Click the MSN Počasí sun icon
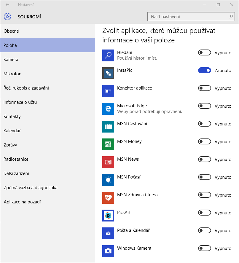Image resolution: width=239 pixels, height=263 pixels. (x=108, y=180)
